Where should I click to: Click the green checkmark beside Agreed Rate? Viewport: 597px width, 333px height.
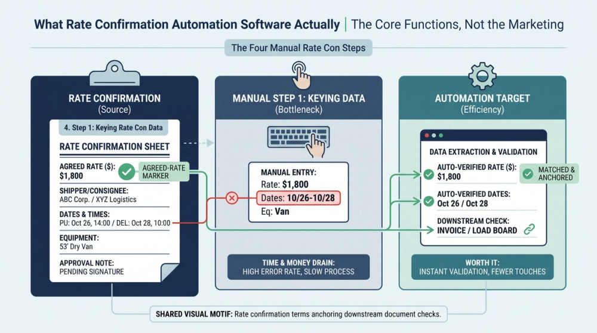[x=127, y=172]
